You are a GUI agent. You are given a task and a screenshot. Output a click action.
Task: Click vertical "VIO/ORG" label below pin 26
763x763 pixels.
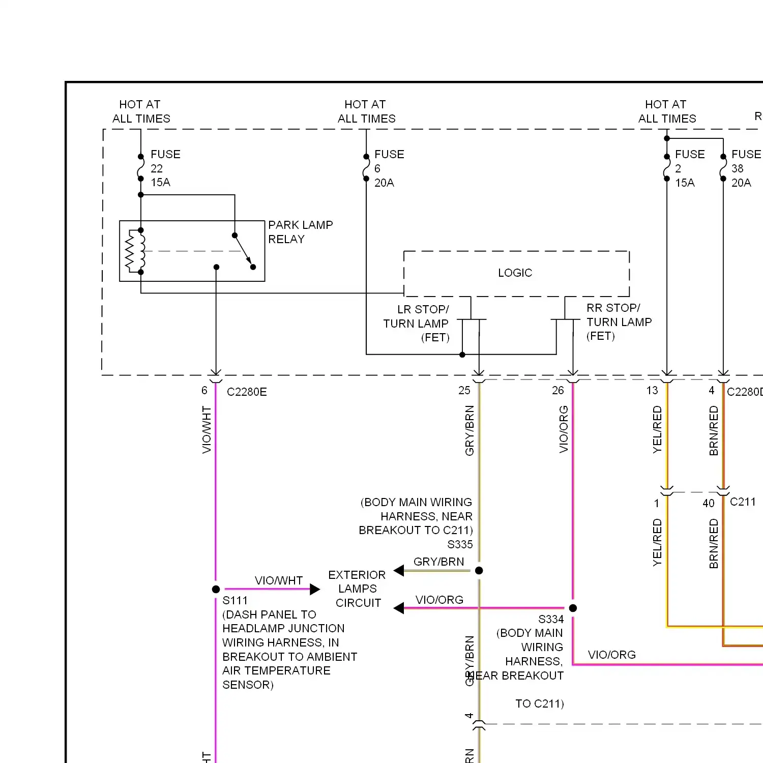tap(564, 429)
